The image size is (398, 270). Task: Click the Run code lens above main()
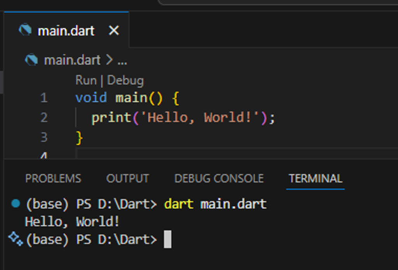pyautogui.click(x=86, y=80)
